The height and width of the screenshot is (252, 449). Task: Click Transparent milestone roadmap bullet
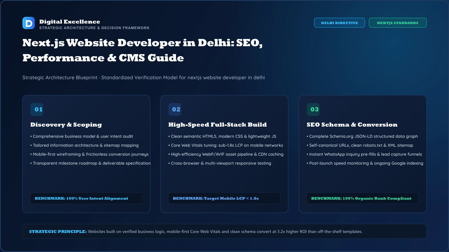click(90, 163)
